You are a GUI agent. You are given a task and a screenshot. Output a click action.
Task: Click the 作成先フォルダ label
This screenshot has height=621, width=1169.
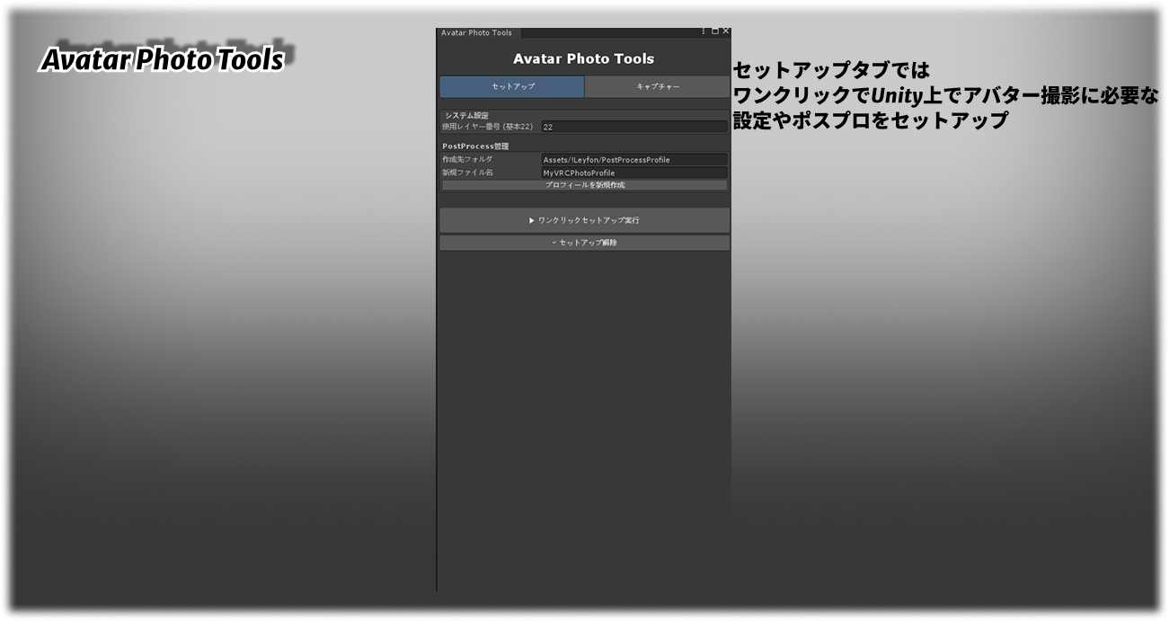pos(467,159)
